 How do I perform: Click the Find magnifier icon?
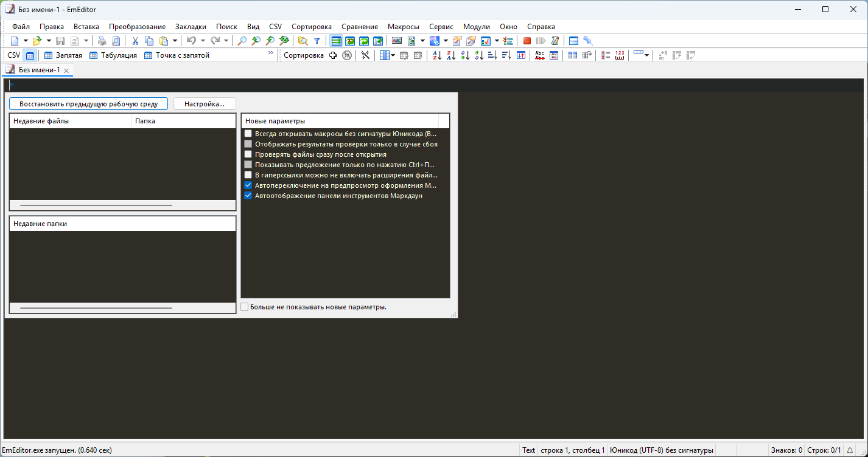242,41
